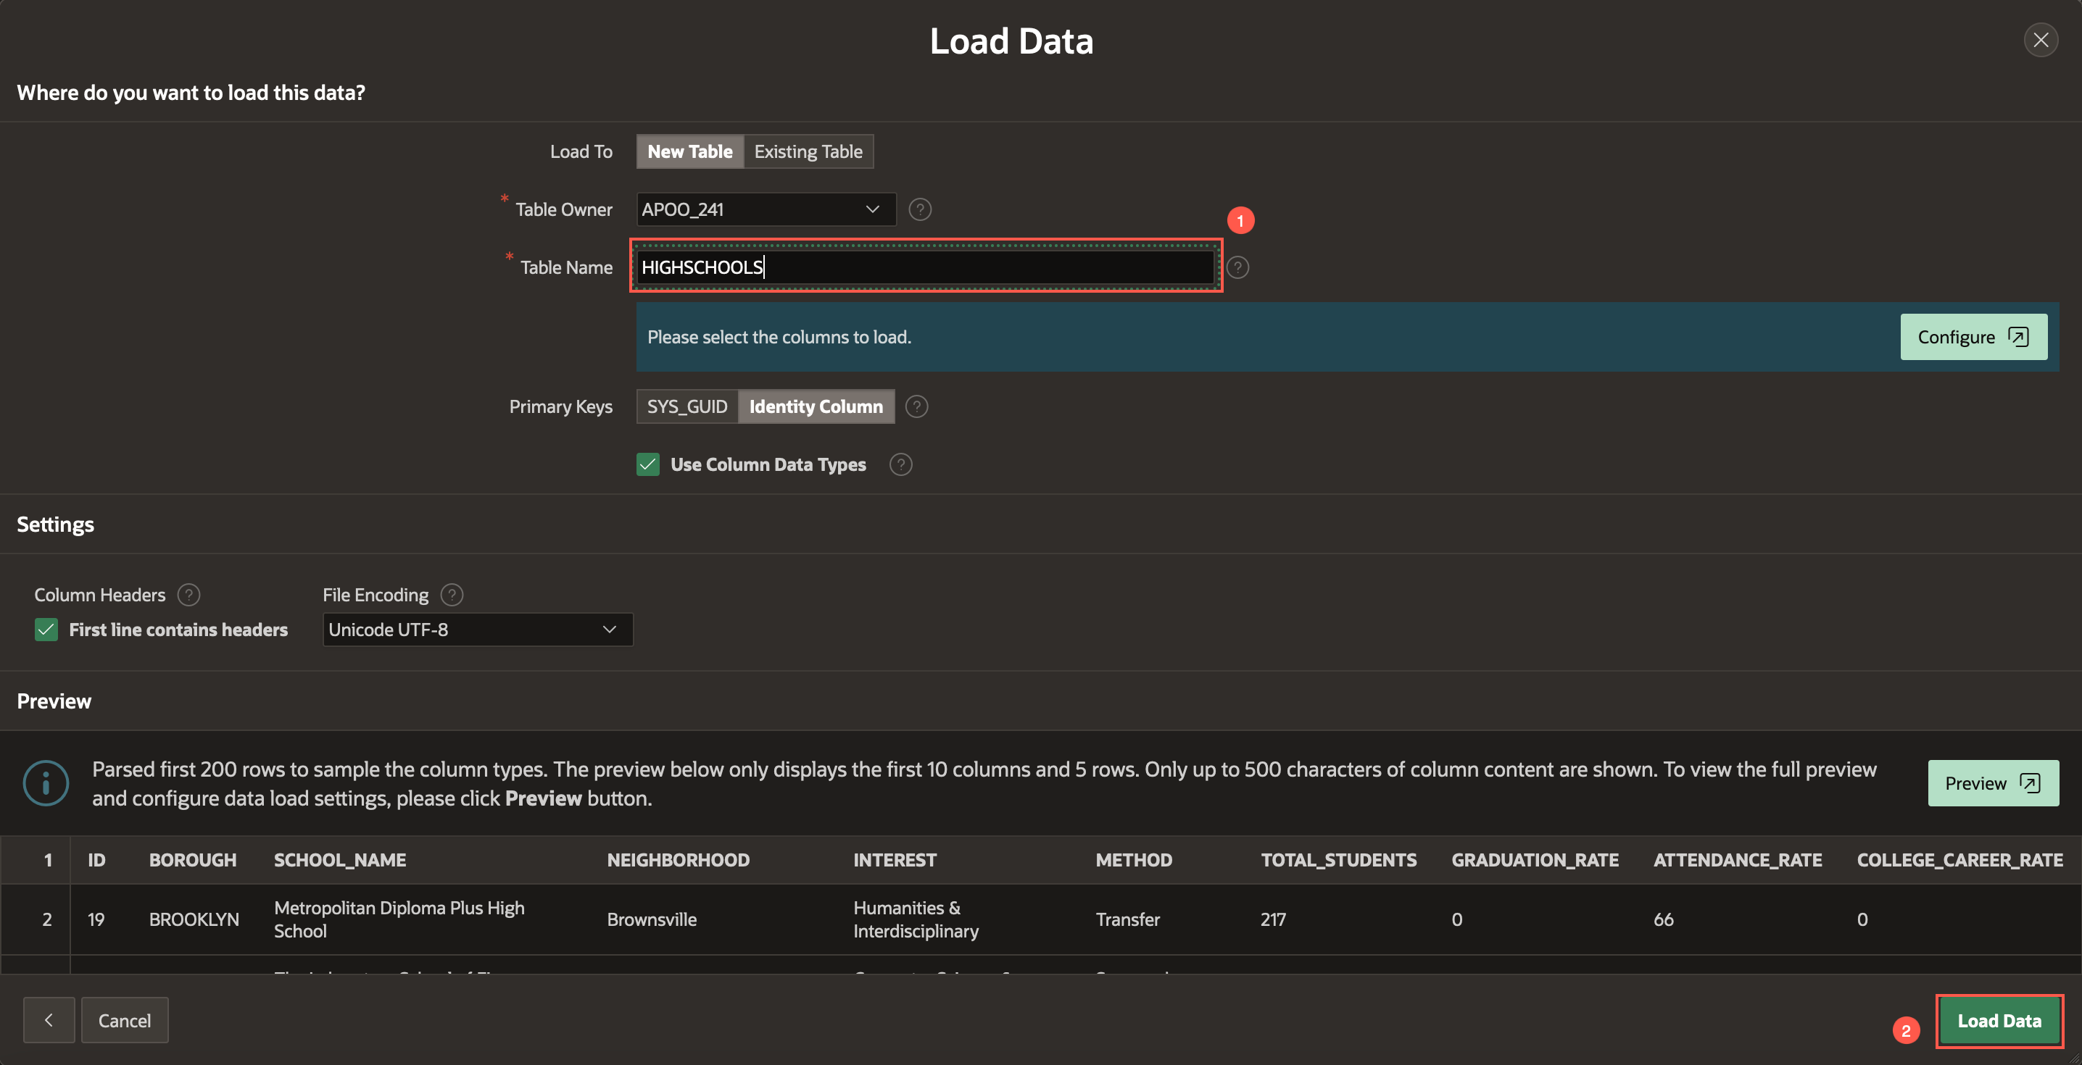Open the File Encoding dropdown
Screen dimensions: 2082x1065
[477, 630]
